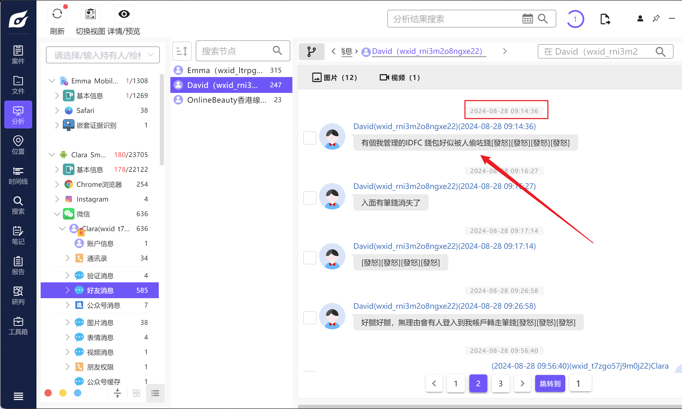Image resolution: width=682 pixels, height=409 pixels.
Task: Tick checkbox for the 09:26:58 message
Action: pyautogui.click(x=310, y=317)
